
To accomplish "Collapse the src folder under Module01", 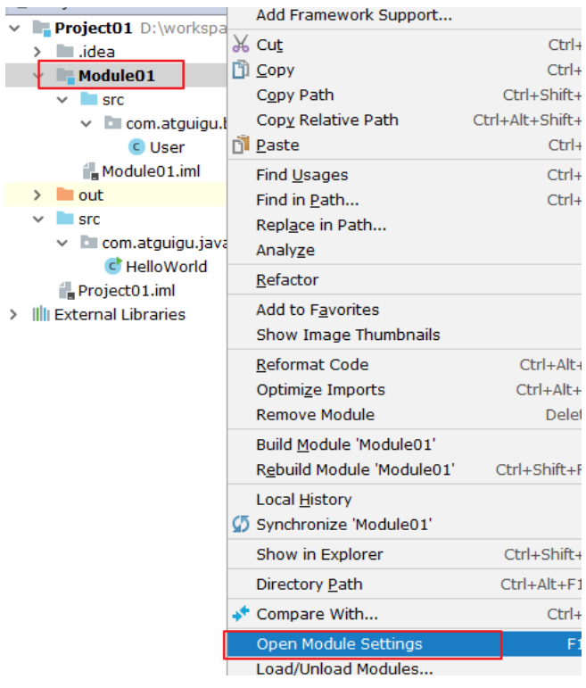I will pyautogui.click(x=62, y=100).
